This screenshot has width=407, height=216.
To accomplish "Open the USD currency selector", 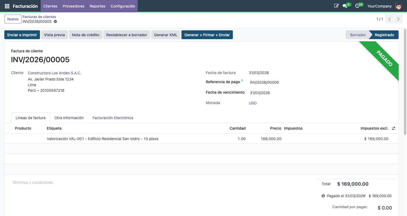I will 252,103.
